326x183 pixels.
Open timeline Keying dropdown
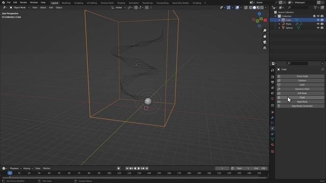[28, 168]
